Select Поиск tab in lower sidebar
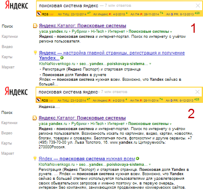 (7, 113)
